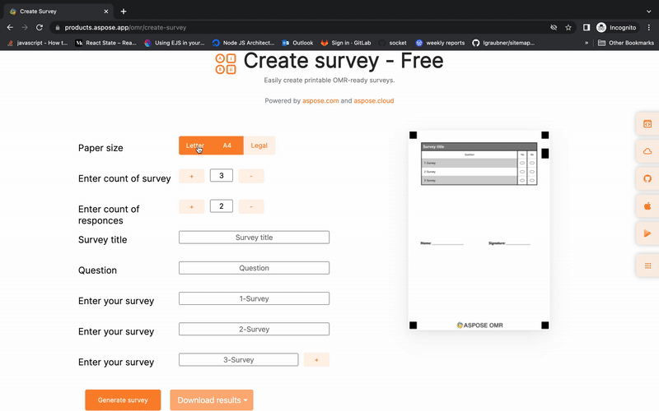Open the code embed icon in sidebar
Viewport: 659px width, 411px height.
coord(647,124)
